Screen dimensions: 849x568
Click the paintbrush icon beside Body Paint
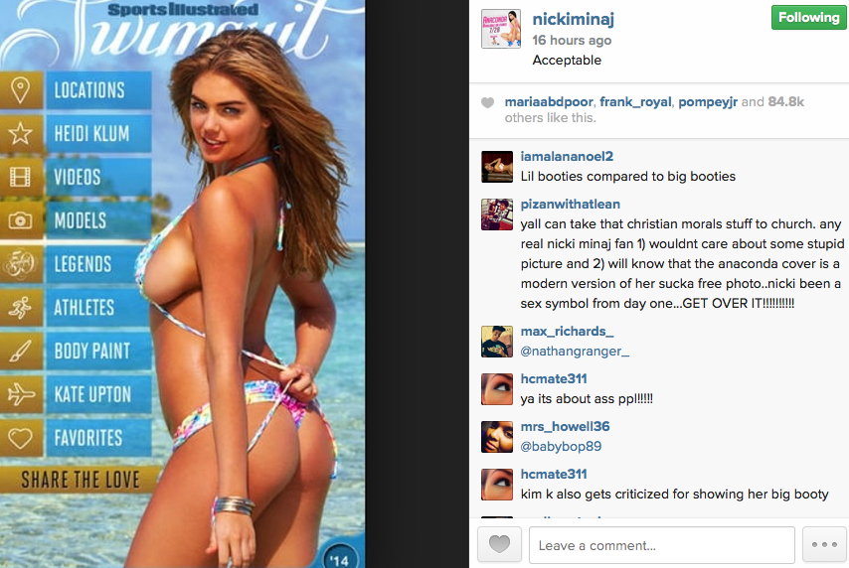(21, 352)
